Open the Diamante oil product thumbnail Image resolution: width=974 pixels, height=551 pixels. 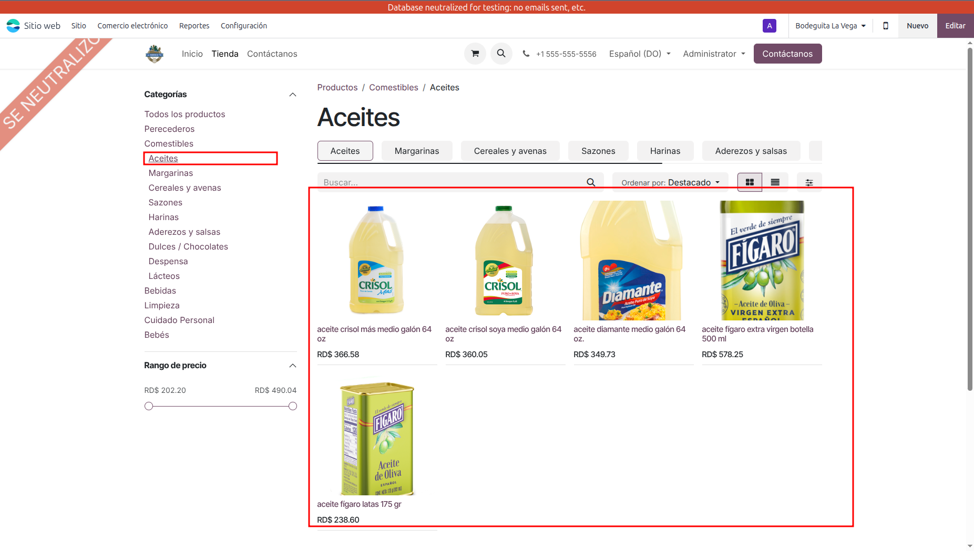[632, 261]
